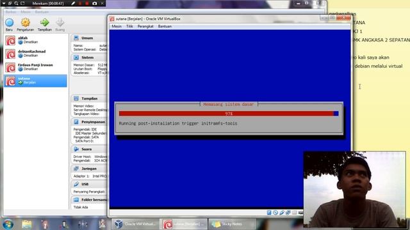410x230 pixels.
Task: Open the Perangkat menu in the VM window
Action: point(145,26)
